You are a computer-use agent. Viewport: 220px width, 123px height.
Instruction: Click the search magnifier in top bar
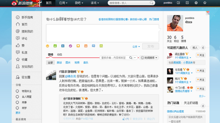tap(151, 3)
